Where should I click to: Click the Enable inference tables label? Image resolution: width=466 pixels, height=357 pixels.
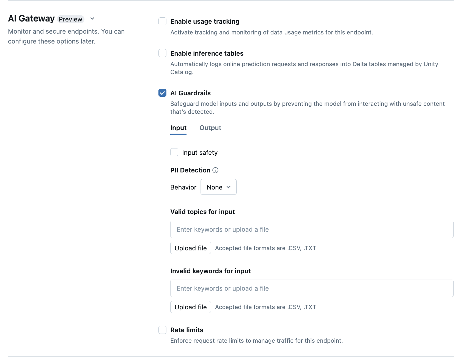pyautogui.click(x=207, y=53)
